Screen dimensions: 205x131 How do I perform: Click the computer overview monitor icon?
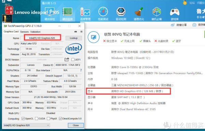click(x=94, y=37)
